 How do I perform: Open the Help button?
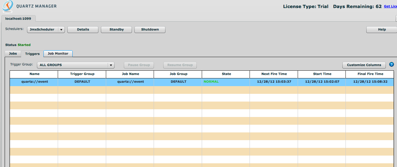pyautogui.click(x=382, y=30)
